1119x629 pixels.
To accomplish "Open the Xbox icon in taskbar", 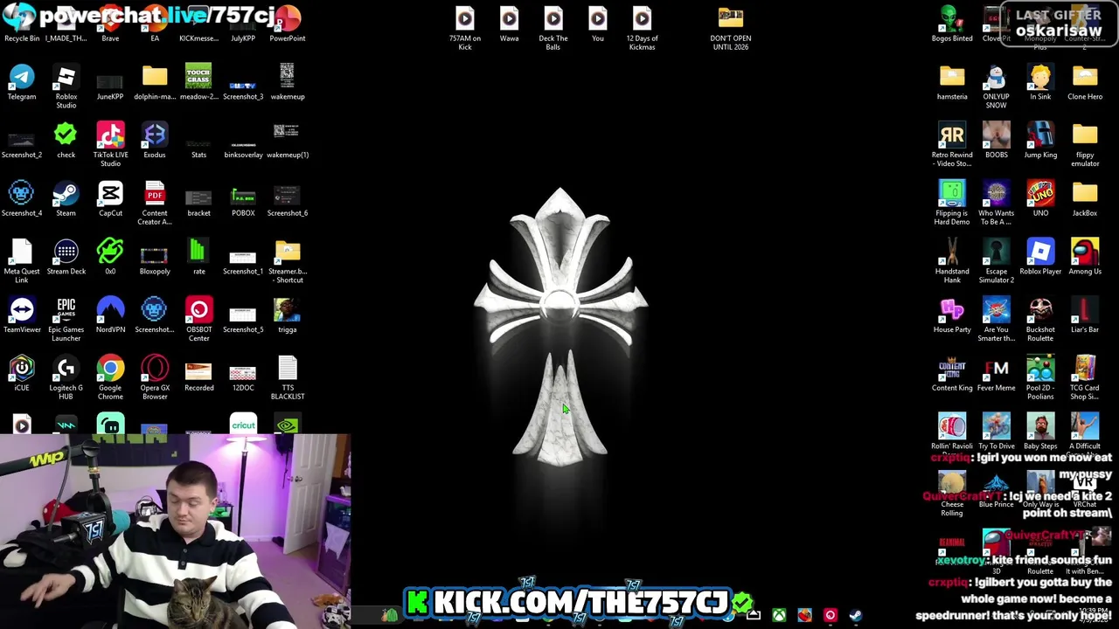I will (x=779, y=615).
